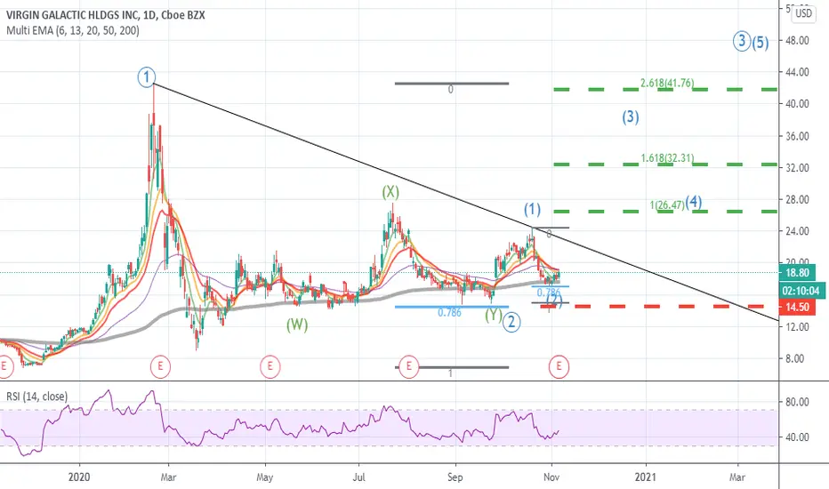Viewport: 829px width, 489px height.
Task: Click the 2021 label on the time axis
Action: [x=646, y=477]
